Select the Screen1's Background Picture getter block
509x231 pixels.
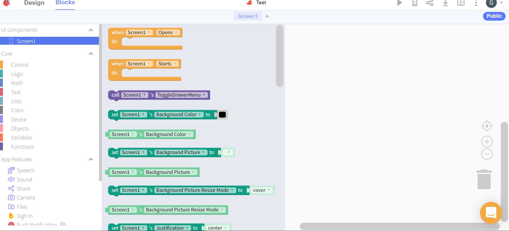(152, 172)
